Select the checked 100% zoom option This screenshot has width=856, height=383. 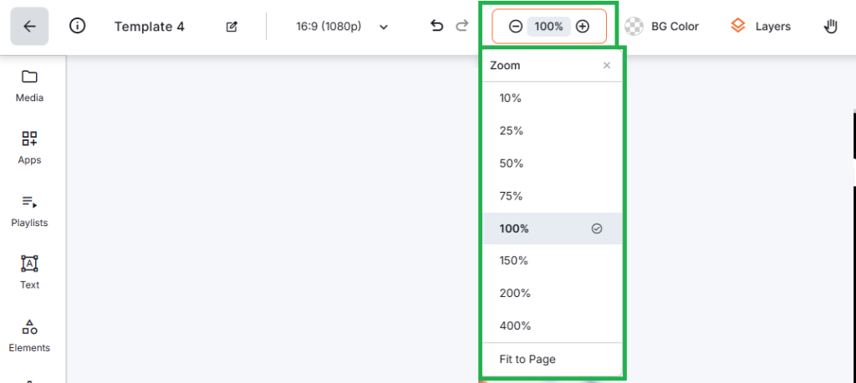tap(553, 229)
